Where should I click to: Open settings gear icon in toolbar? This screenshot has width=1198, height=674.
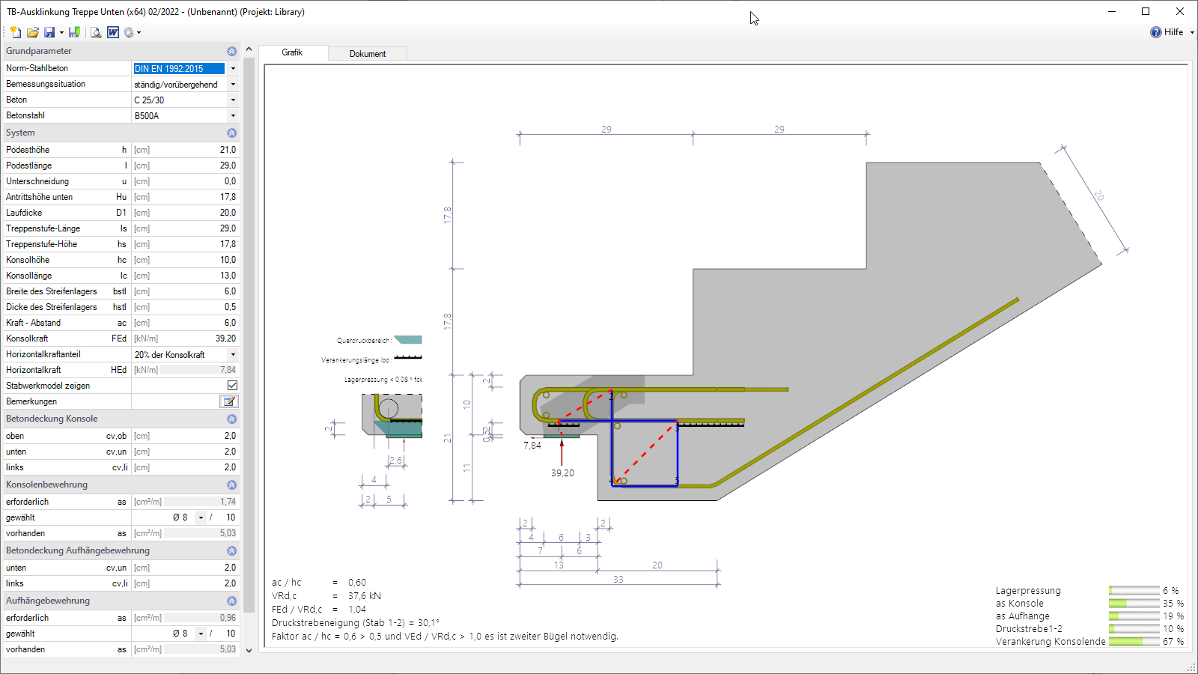[x=129, y=32]
